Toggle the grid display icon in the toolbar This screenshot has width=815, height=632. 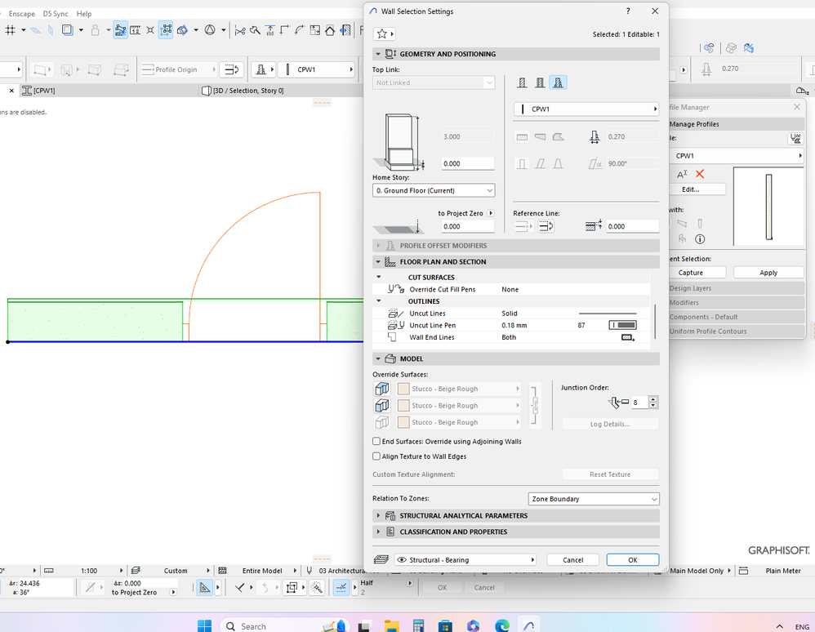(10, 30)
